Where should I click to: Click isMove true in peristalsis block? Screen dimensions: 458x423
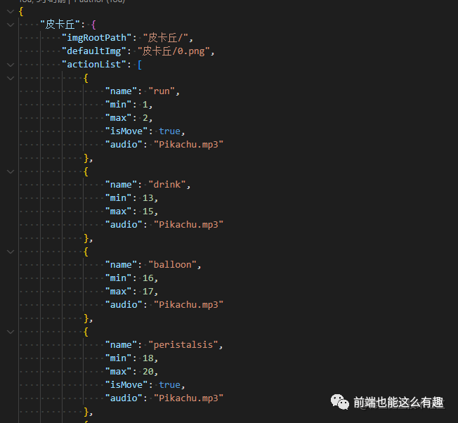click(x=170, y=385)
